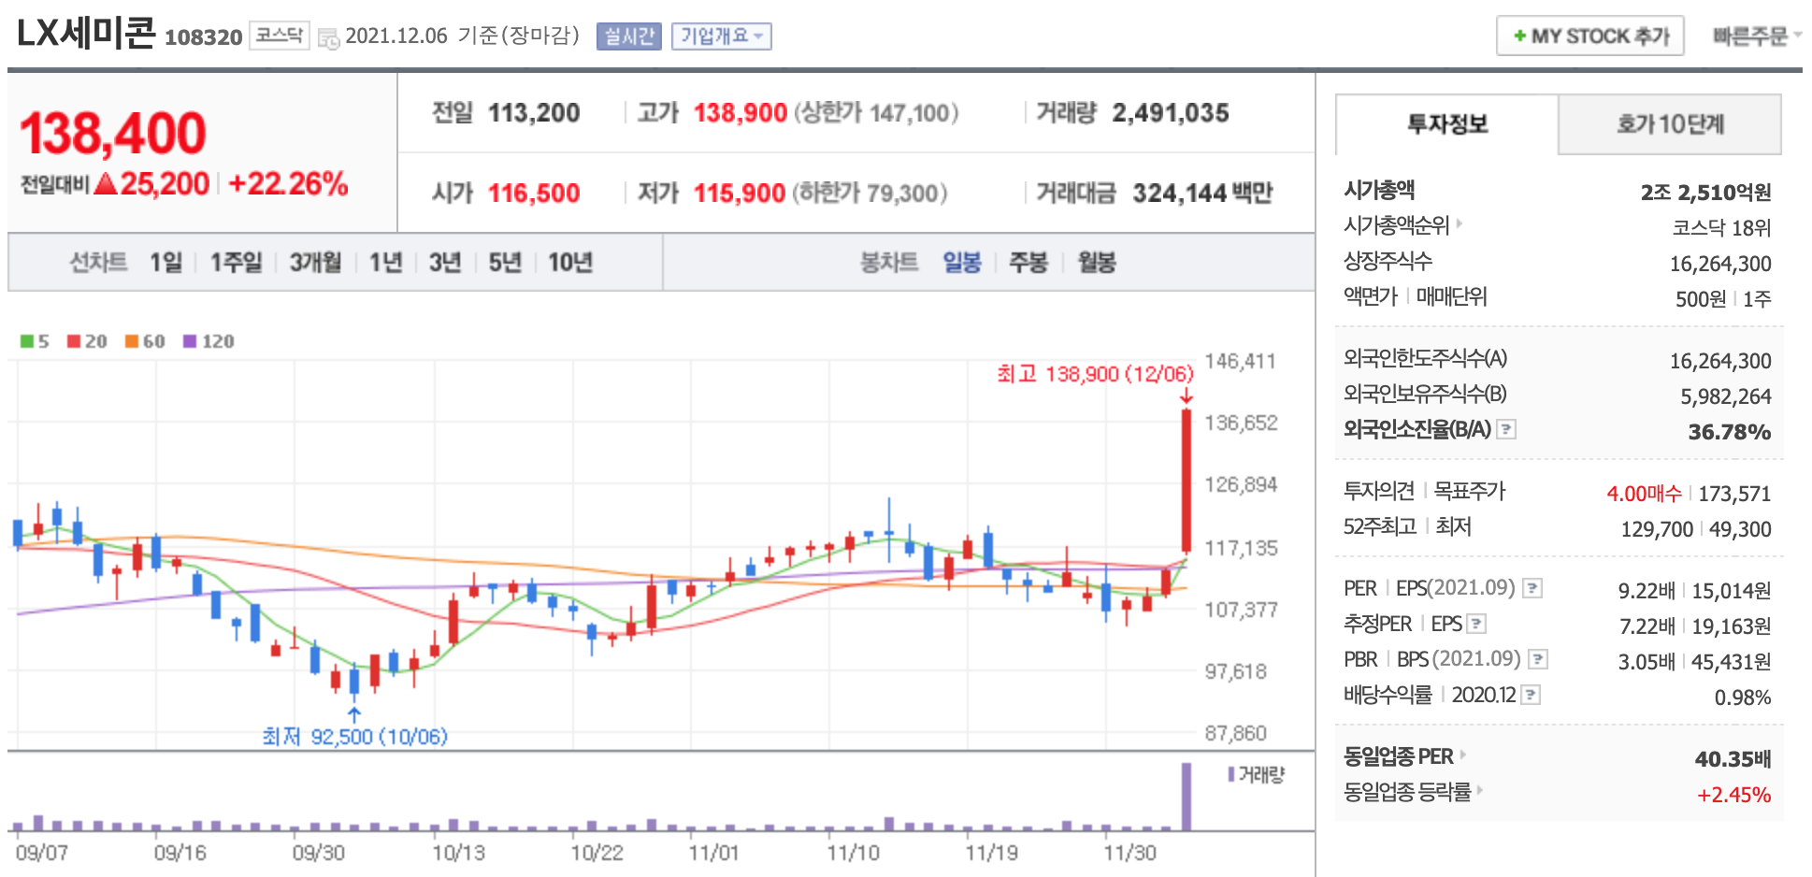1812x877 pixels.
Task: Click the 코스닥 market badge
Action: click(x=279, y=36)
